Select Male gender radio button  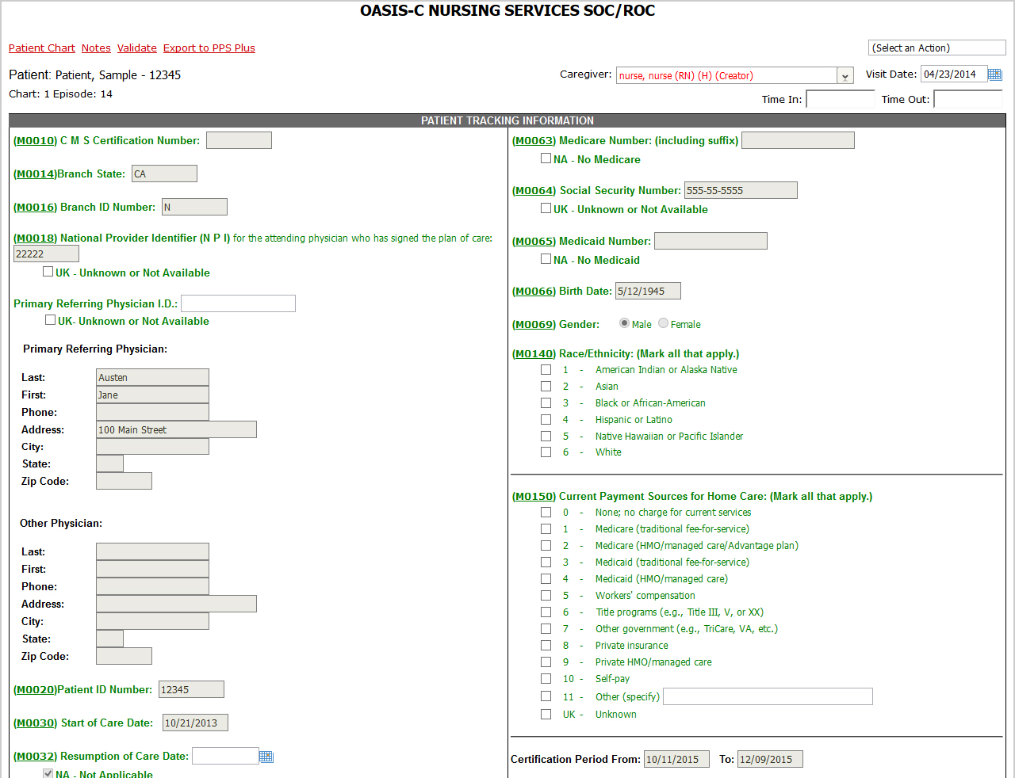click(x=625, y=323)
